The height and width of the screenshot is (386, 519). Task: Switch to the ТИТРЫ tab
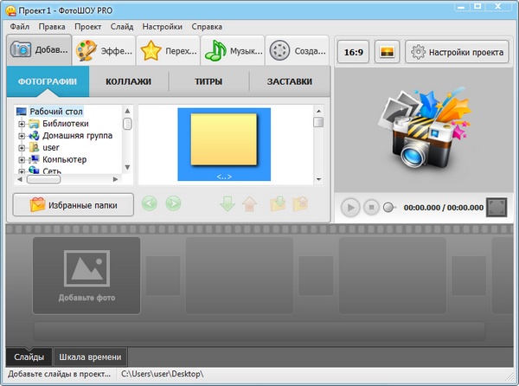(208, 82)
